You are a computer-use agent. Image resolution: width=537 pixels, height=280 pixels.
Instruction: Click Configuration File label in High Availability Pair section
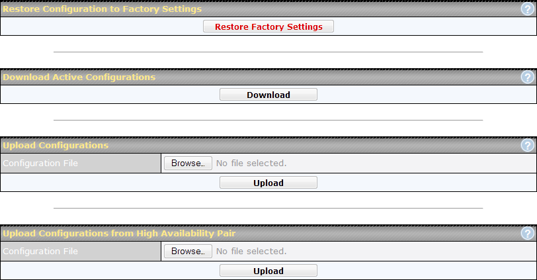[40, 252]
